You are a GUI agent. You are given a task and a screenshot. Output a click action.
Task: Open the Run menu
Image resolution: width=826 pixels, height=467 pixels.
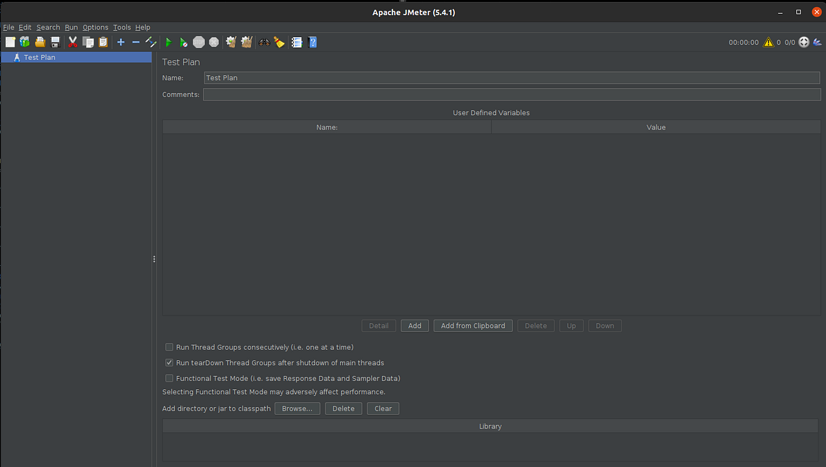72,28
